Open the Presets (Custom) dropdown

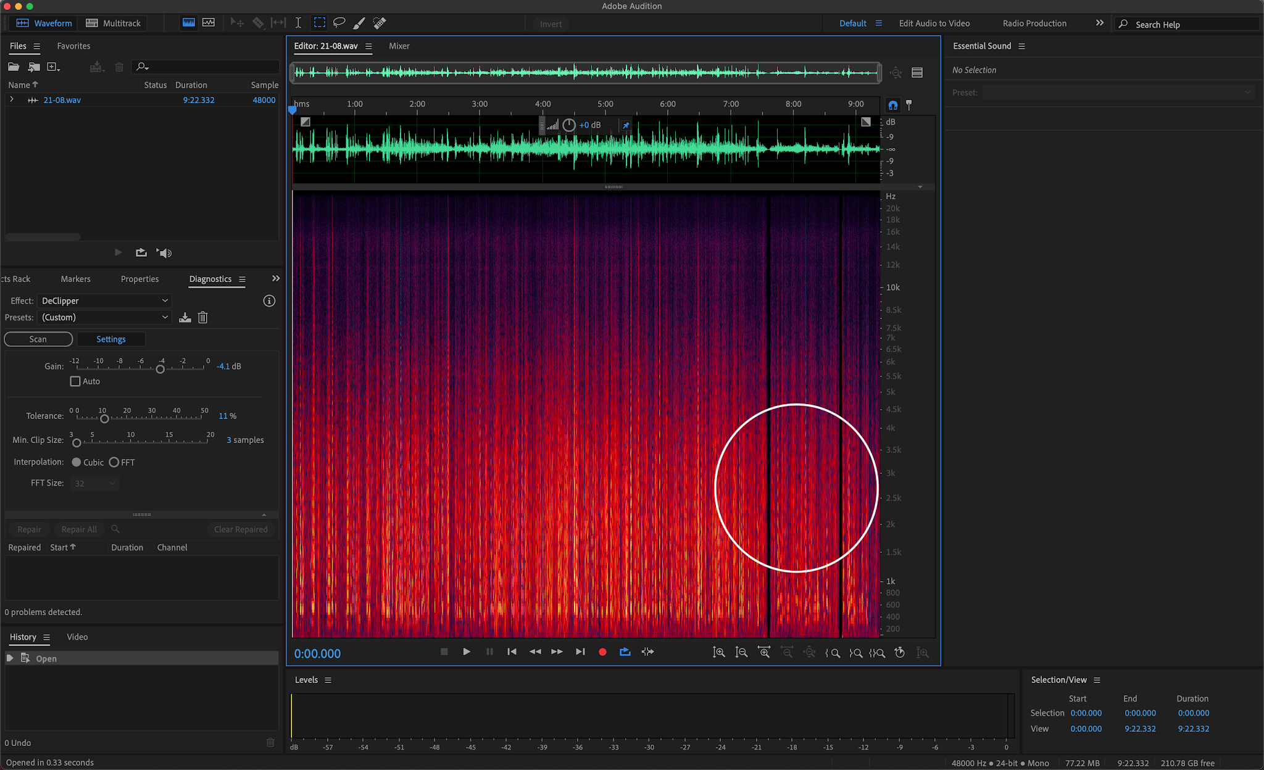(104, 317)
